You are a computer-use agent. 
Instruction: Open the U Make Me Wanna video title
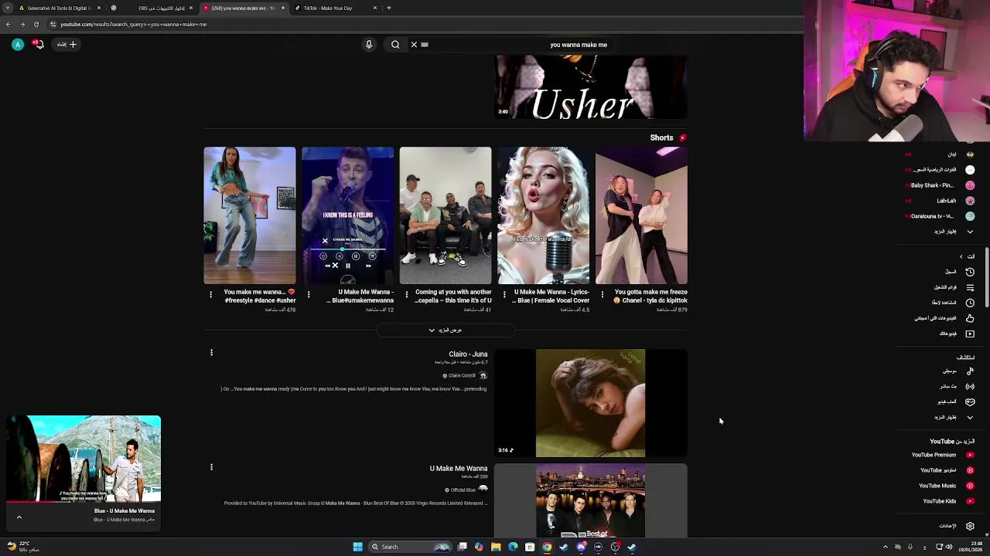coord(459,468)
